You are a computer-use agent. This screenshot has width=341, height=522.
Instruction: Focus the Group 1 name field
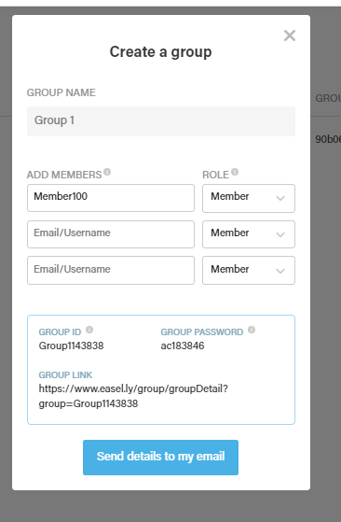click(x=161, y=121)
